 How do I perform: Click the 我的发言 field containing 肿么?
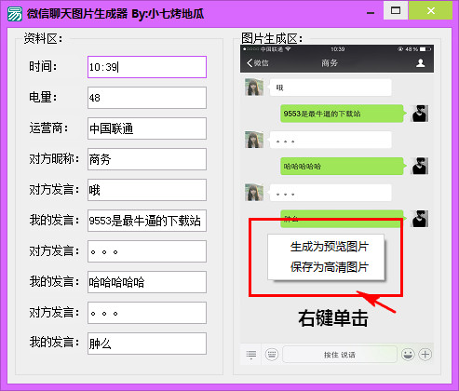[147, 344]
